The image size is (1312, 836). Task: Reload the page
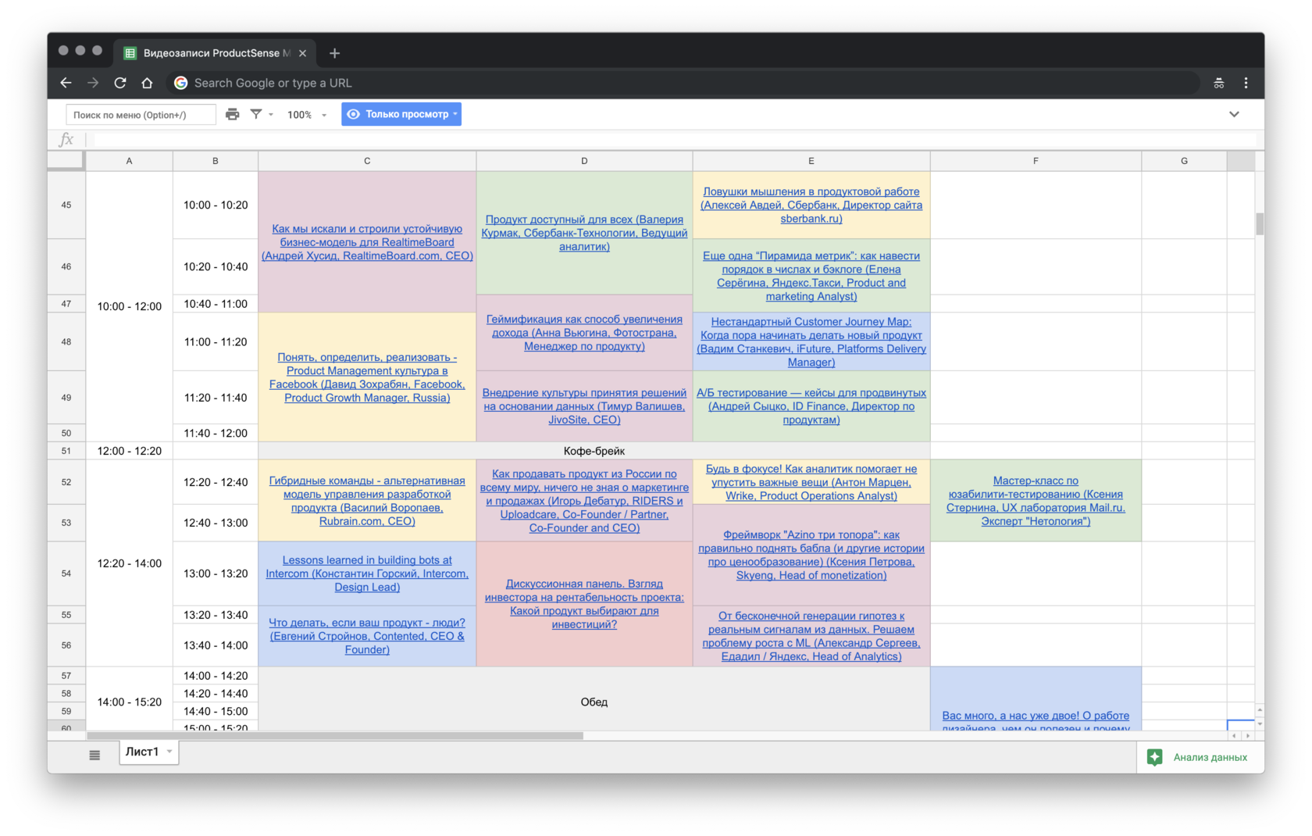120,83
